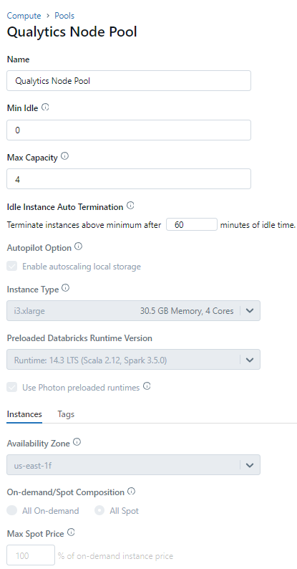Click '30.5 GB Memory, 4 Cores' text
This screenshot has width=297, height=569.
[187, 310]
